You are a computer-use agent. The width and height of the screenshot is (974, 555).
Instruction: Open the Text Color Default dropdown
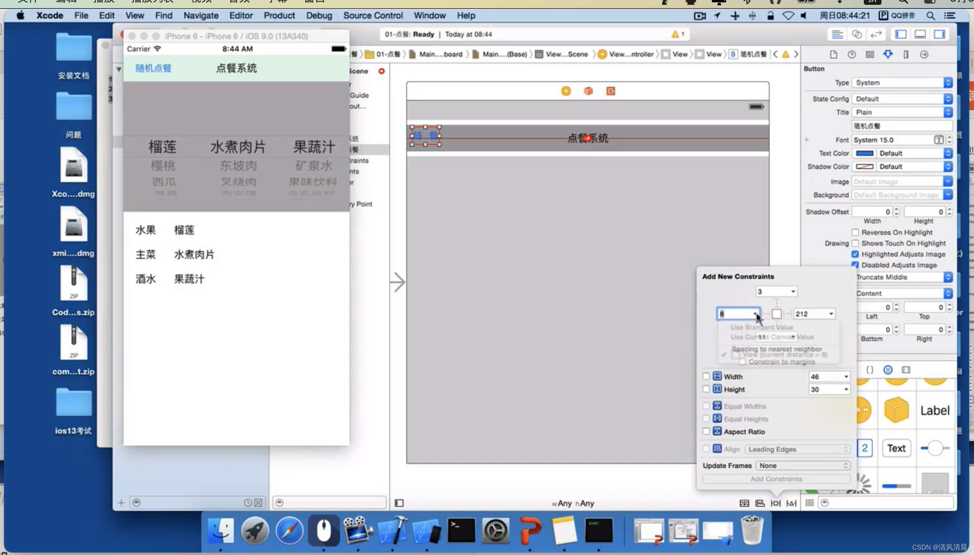click(x=915, y=153)
